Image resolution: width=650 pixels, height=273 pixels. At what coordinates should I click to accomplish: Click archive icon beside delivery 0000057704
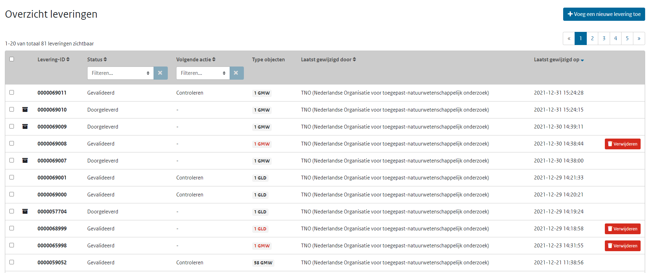(25, 211)
